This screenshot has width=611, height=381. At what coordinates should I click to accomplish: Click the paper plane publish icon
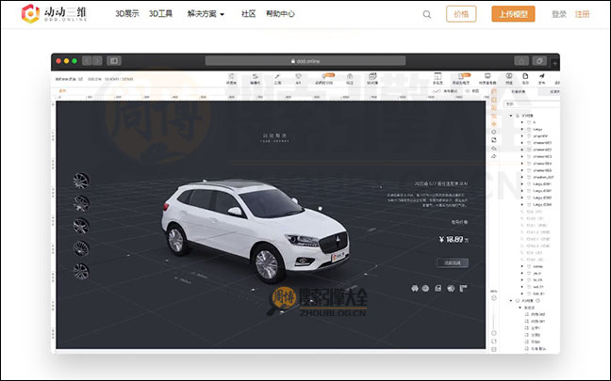click(541, 78)
